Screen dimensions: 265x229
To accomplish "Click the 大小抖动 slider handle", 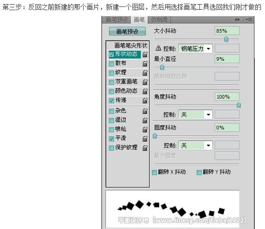I will pyautogui.click(x=226, y=39).
